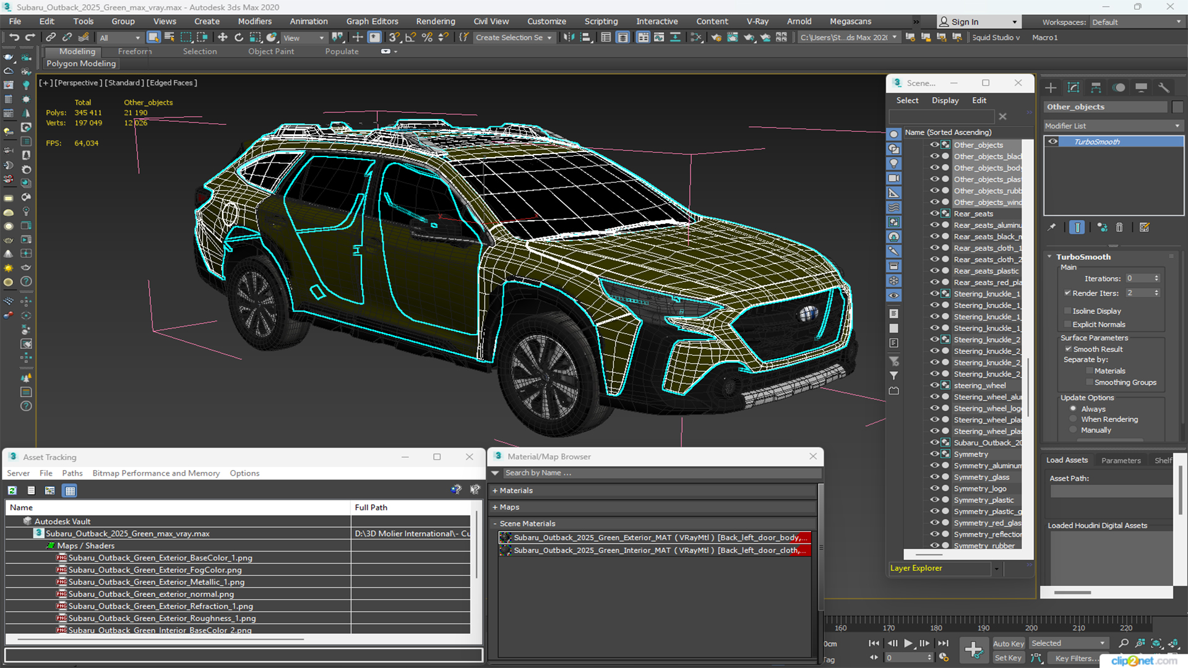
Task: Open the Hierarchy command panel tab
Action: coord(1096,88)
